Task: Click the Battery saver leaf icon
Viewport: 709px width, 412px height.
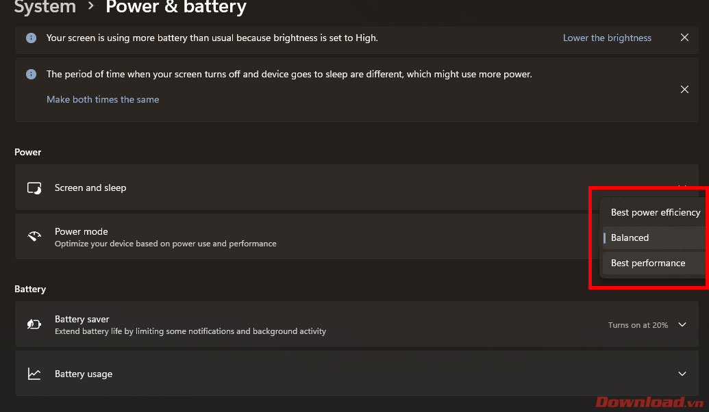Action: [34, 324]
